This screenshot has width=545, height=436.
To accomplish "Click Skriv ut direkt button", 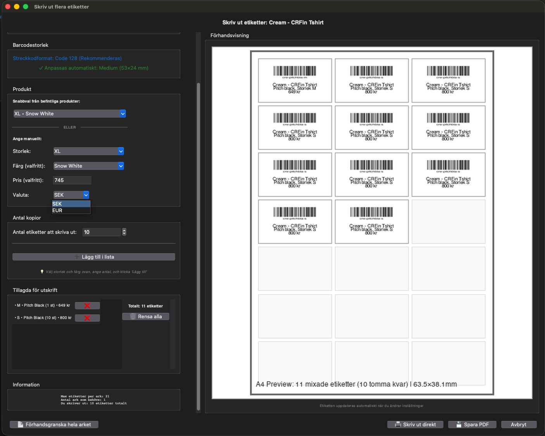I will click(x=416, y=424).
